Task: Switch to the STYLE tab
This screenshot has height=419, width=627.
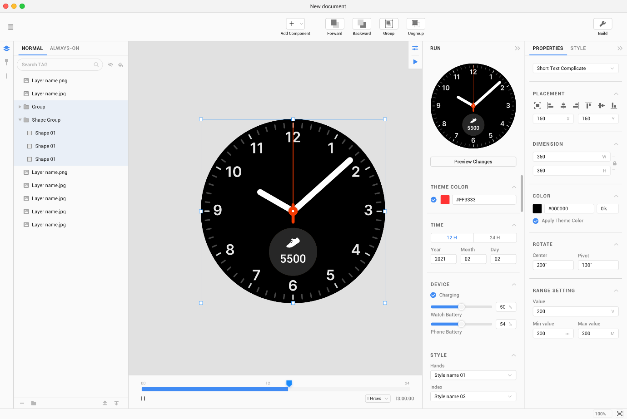Action: click(x=578, y=48)
